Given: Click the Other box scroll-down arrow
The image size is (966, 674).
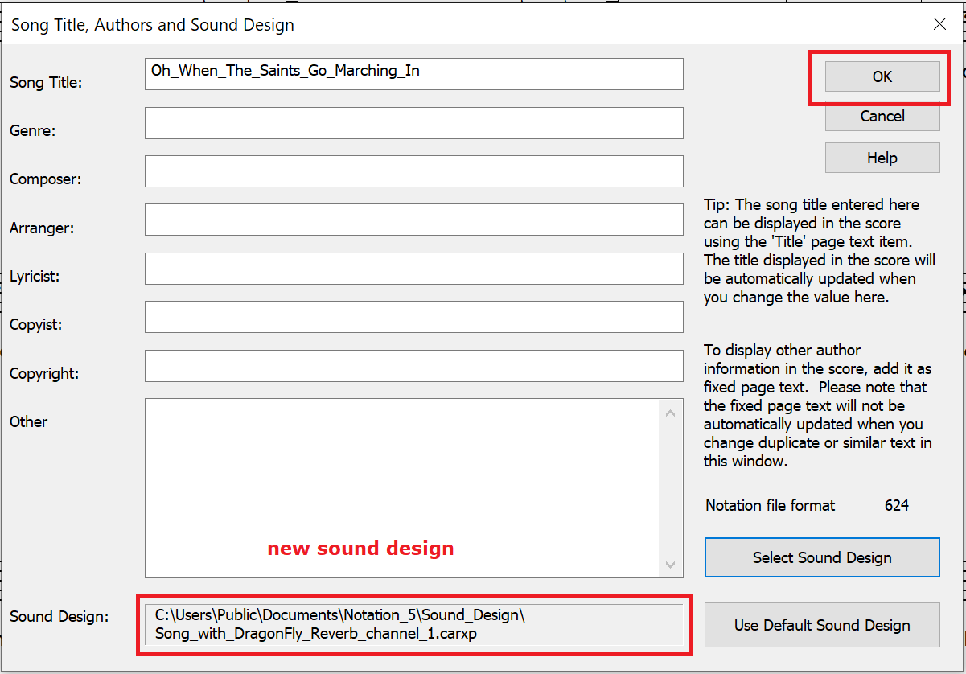Looking at the screenshot, I should 670,565.
